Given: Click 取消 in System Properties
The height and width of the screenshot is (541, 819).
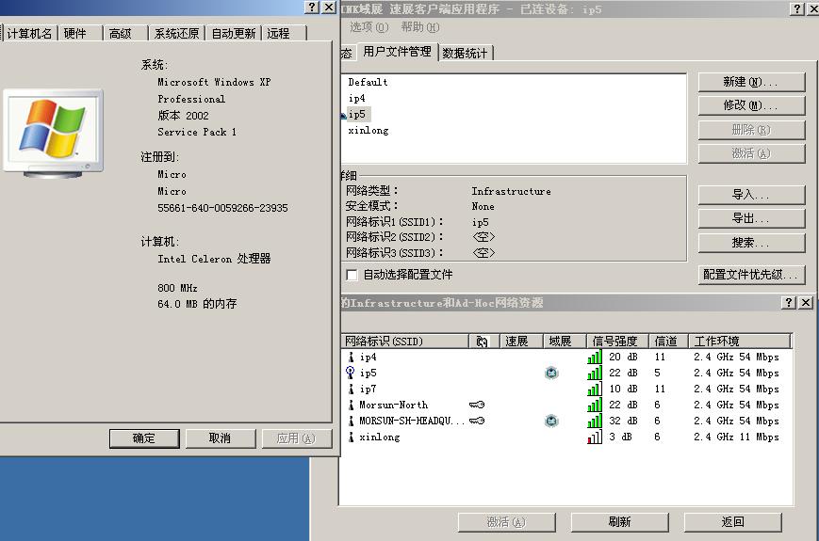Looking at the screenshot, I should [221, 438].
